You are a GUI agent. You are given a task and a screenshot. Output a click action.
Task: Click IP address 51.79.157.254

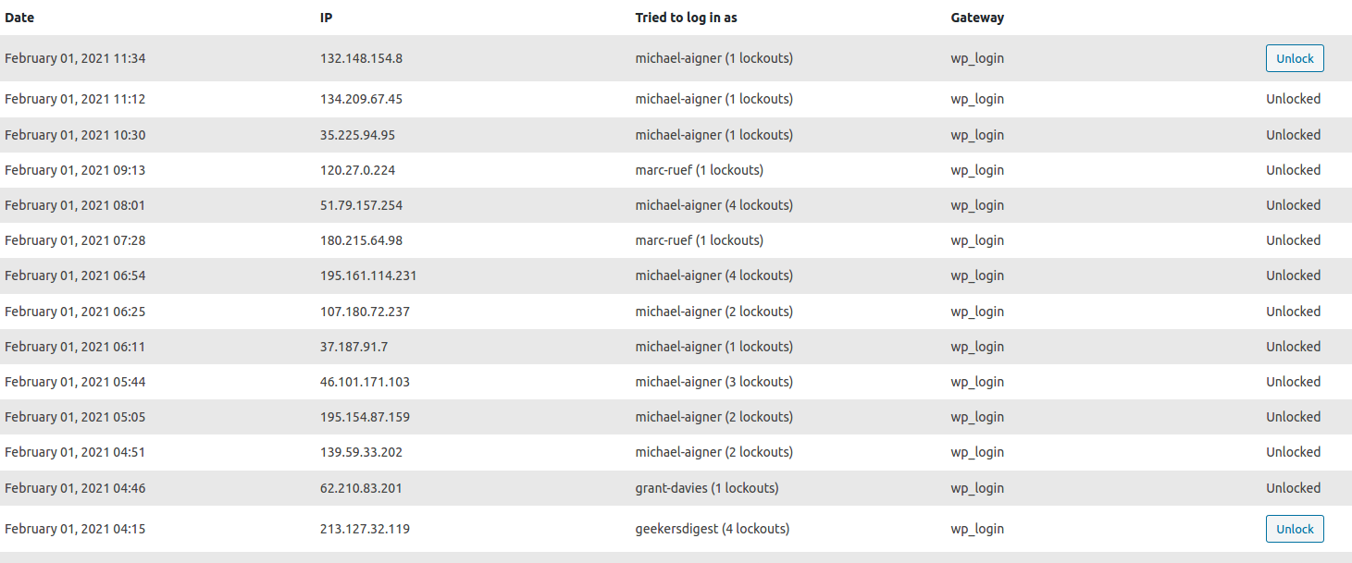pyautogui.click(x=361, y=205)
